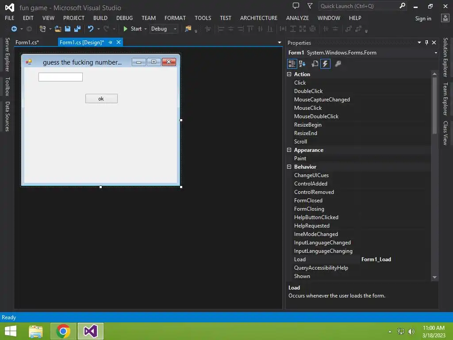
Task: Select the text box on the designed form
Action: tap(61, 77)
